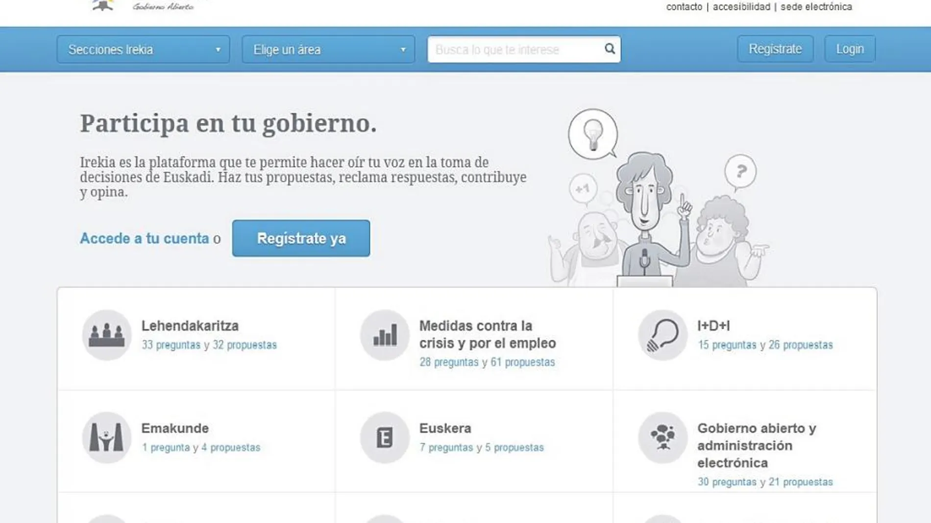Open the Emakunde area title
This screenshot has height=523, width=931.
(x=175, y=428)
